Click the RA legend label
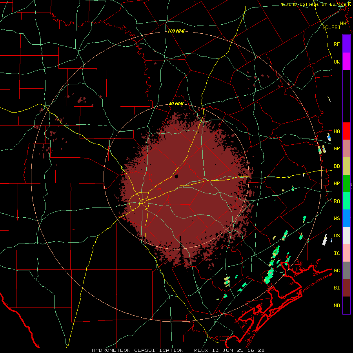 [x=337, y=201]
